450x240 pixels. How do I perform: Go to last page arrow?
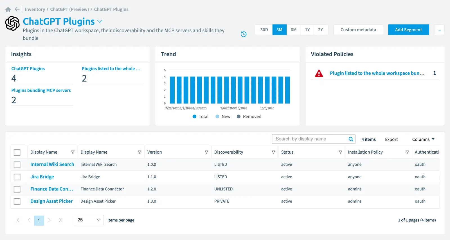60,220
